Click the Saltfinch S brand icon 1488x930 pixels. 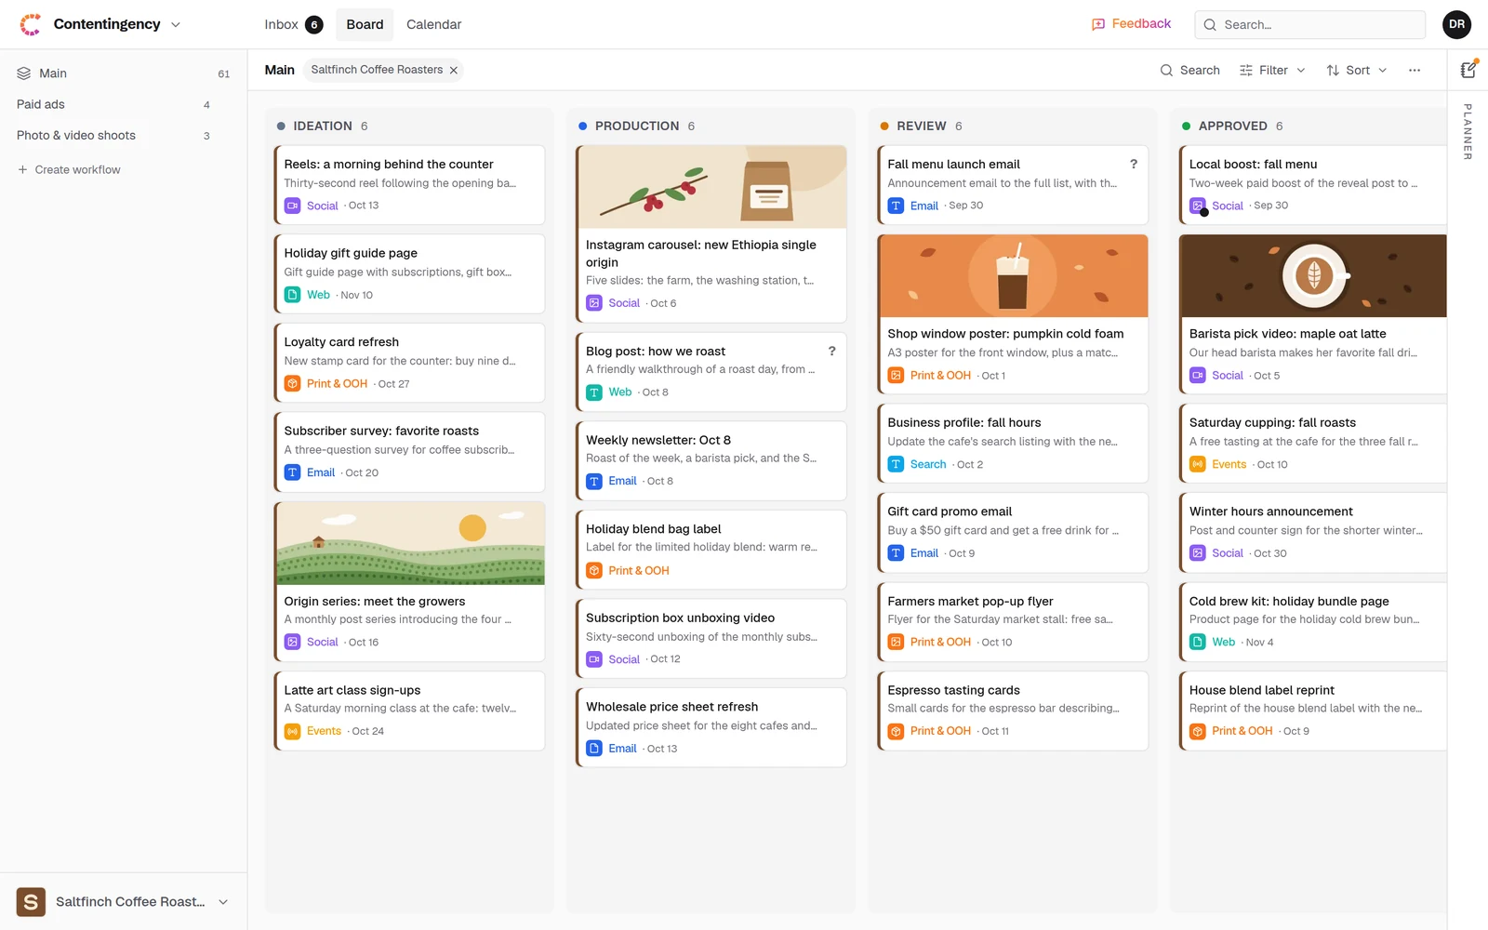[x=31, y=902]
